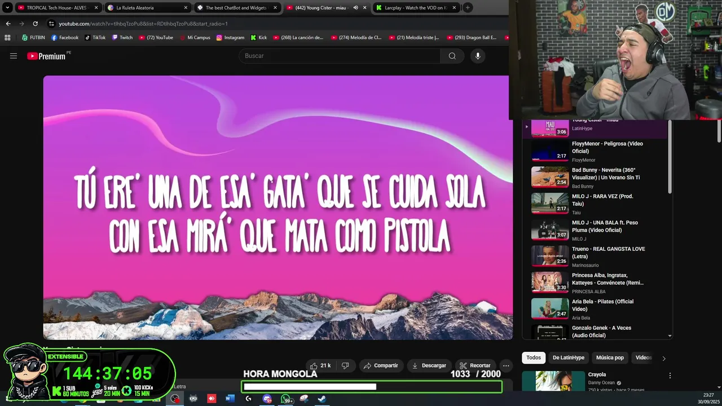Play MILO J - UNA BALA from playlist
The height and width of the screenshot is (406, 722).
[595, 230]
